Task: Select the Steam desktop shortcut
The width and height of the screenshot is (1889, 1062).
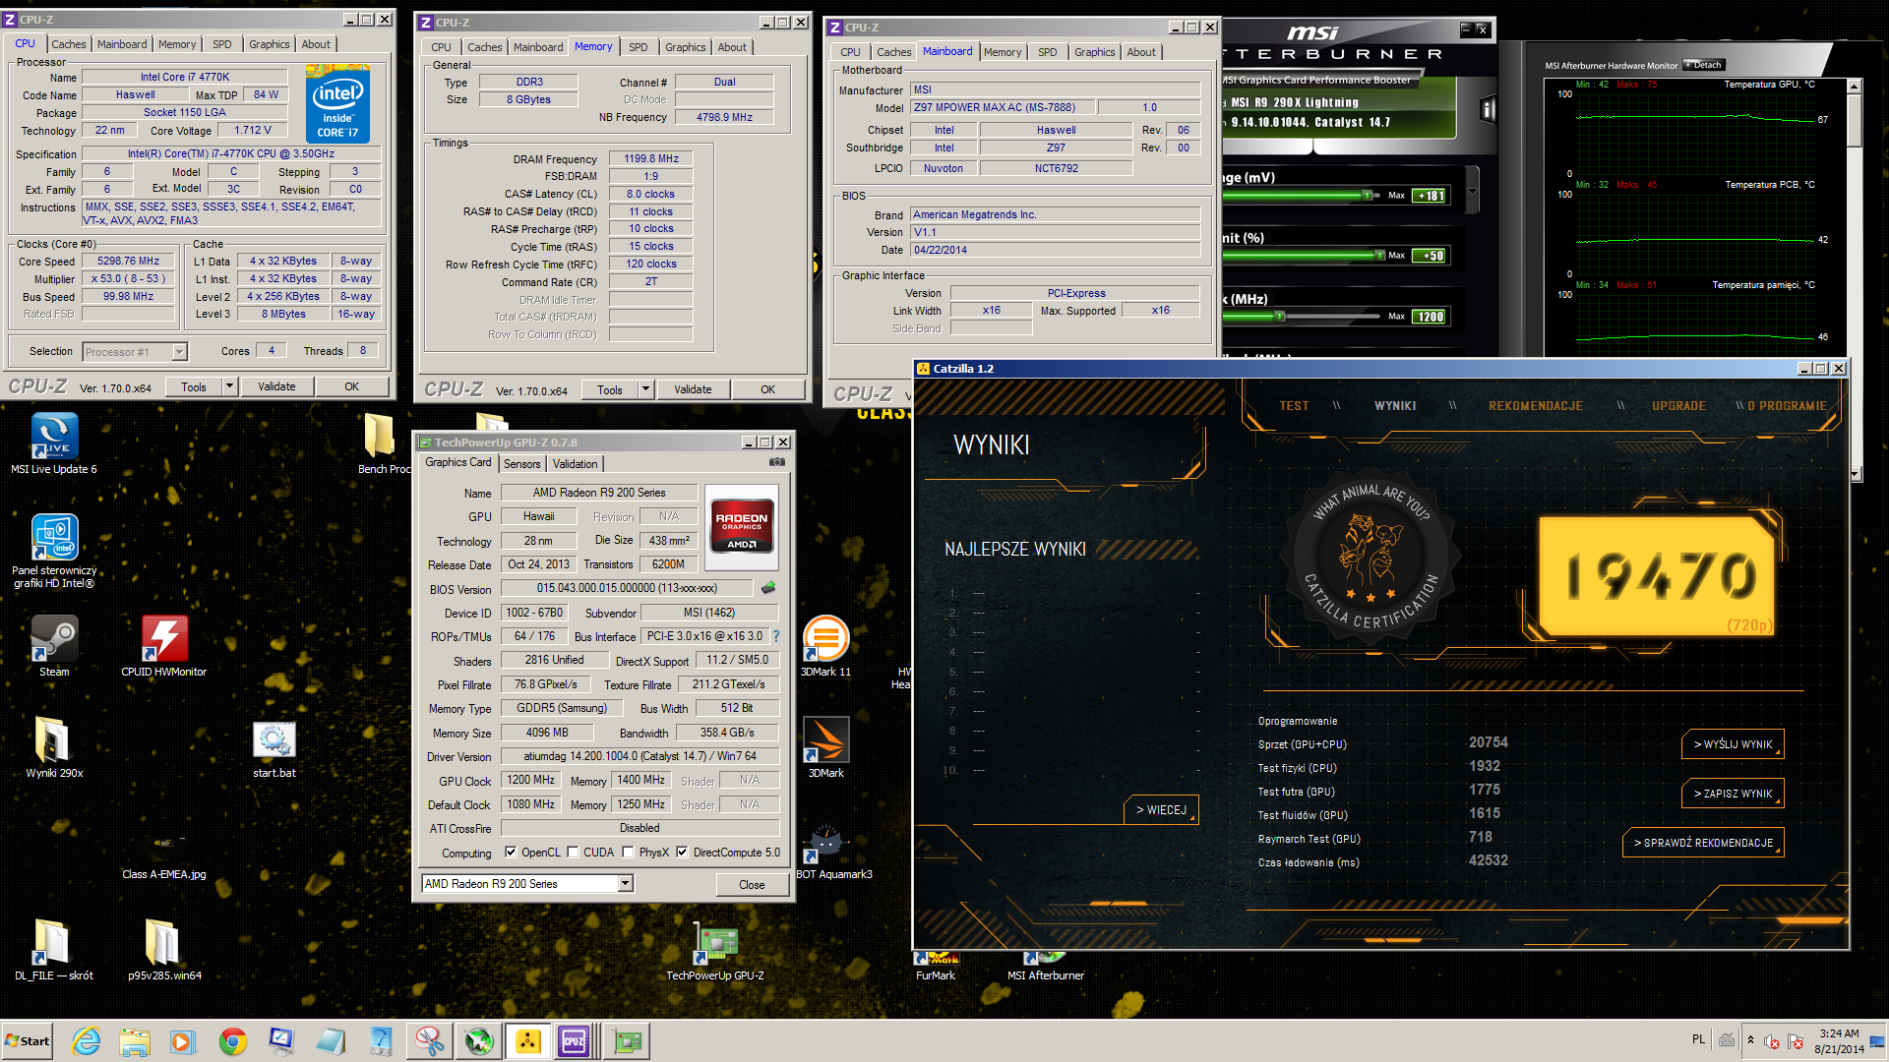Action: (54, 638)
